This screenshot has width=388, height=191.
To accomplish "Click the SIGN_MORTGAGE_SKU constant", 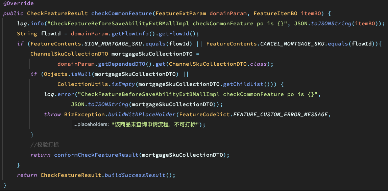I will tap(114, 44).
